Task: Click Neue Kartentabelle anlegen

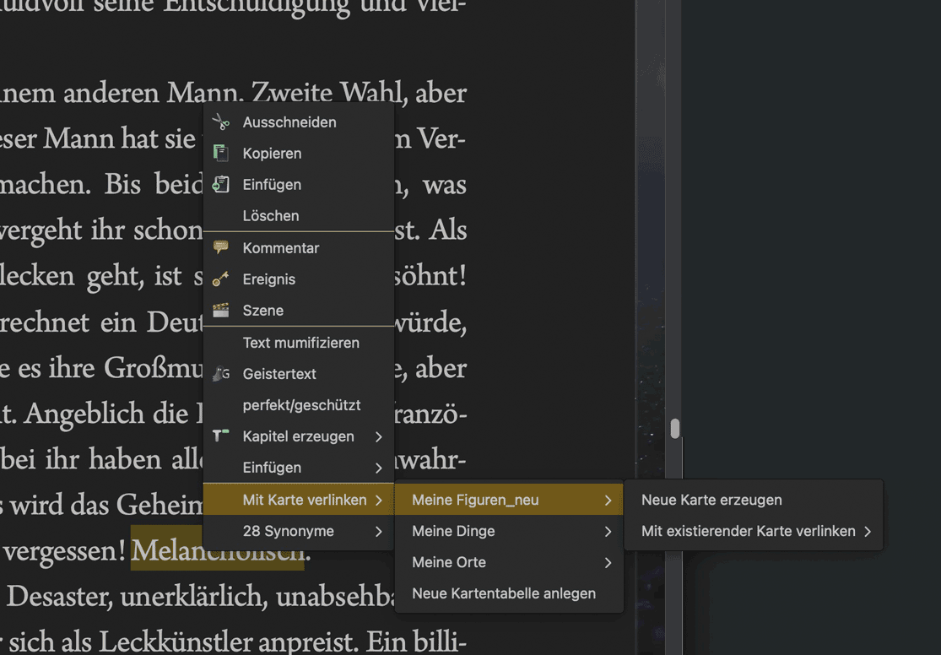Action: [x=509, y=593]
